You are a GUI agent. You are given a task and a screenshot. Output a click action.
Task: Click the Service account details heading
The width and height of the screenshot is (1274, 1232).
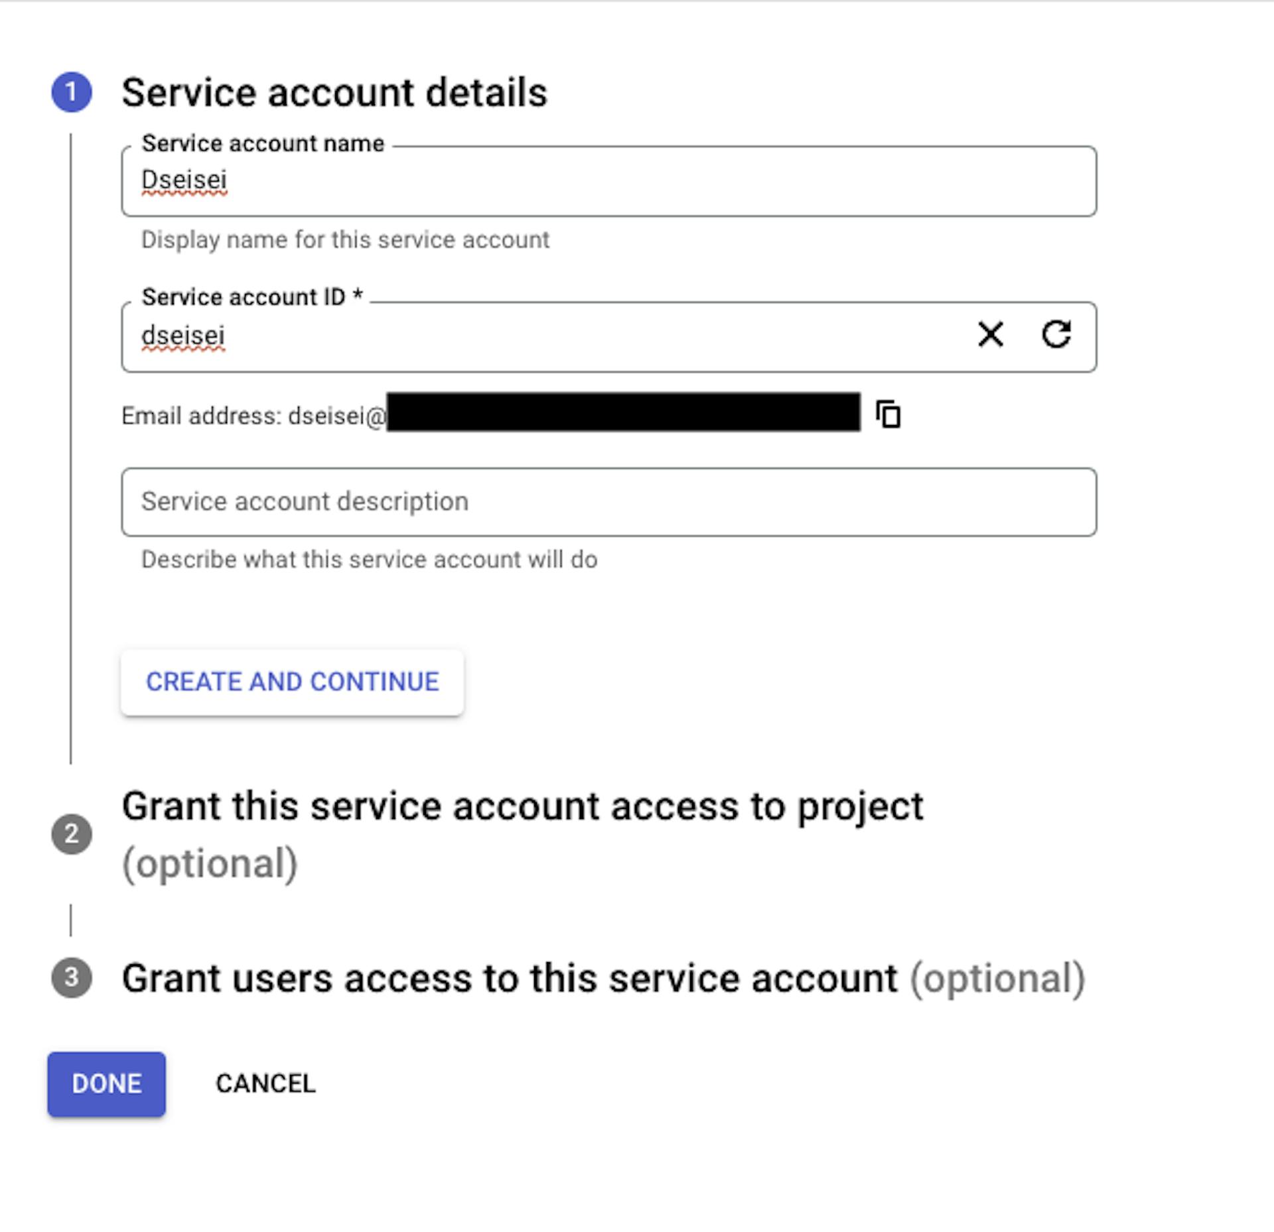[334, 92]
